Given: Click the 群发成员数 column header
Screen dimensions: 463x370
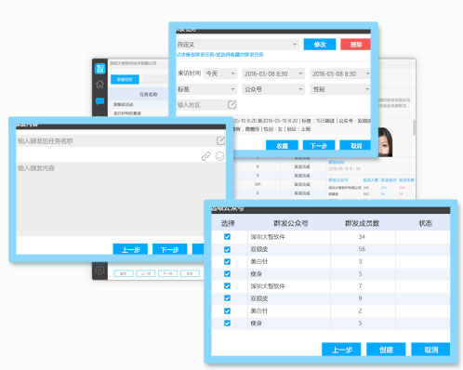Looking at the screenshot, I should pos(363,223).
